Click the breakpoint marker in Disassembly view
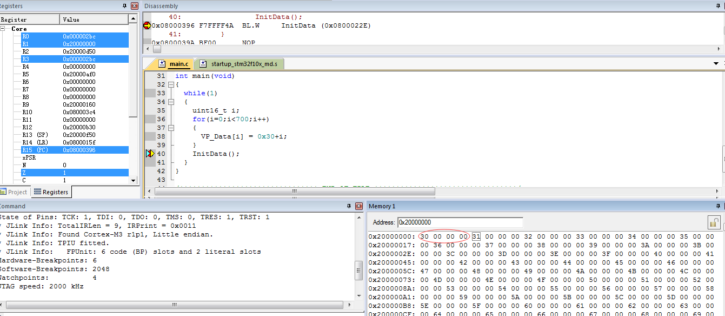The width and height of the screenshot is (725, 316). (x=147, y=25)
